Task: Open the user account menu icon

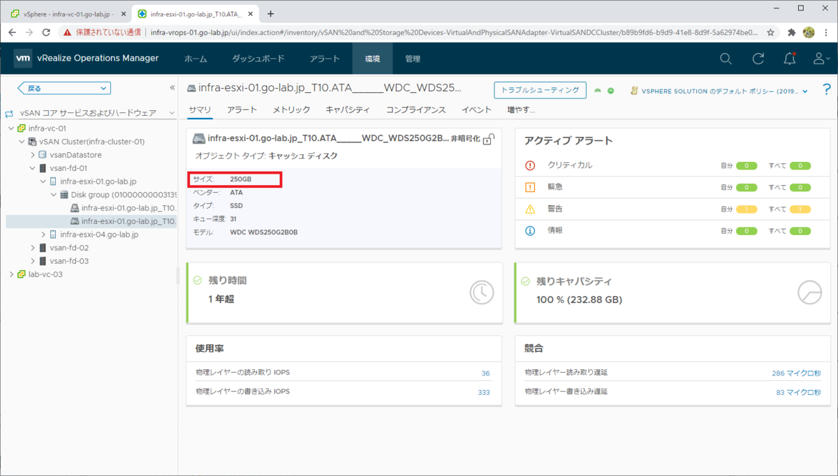Action: coord(821,59)
